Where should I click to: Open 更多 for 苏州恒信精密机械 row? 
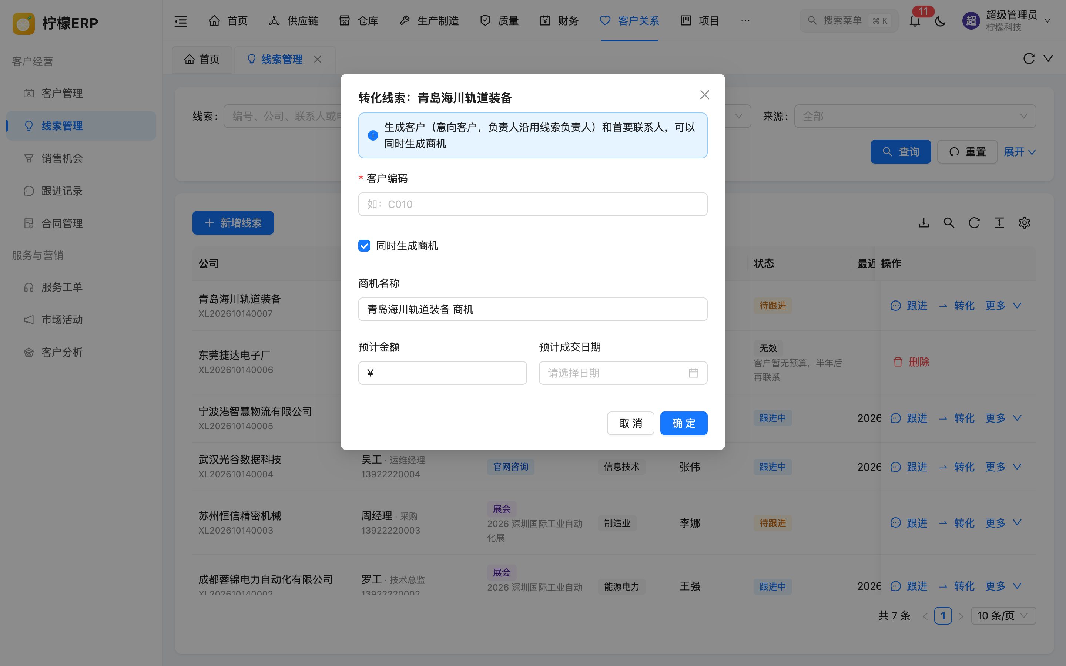pos(1003,523)
